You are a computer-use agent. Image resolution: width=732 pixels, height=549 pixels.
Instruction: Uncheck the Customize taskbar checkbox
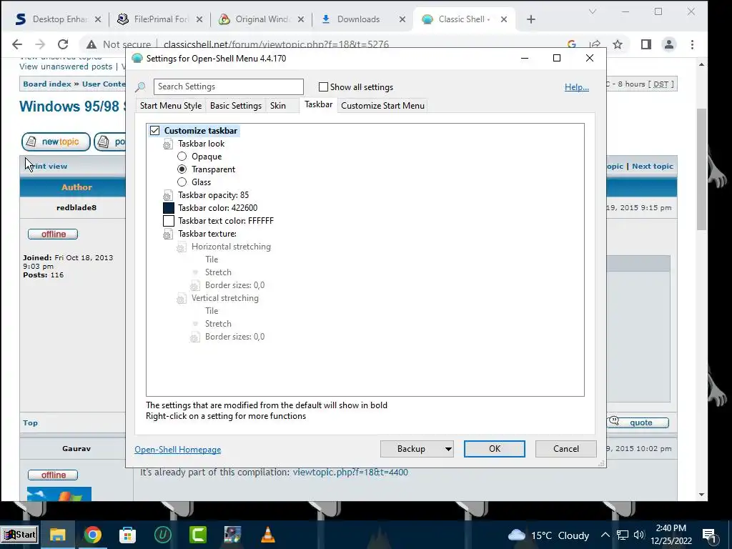(x=154, y=131)
